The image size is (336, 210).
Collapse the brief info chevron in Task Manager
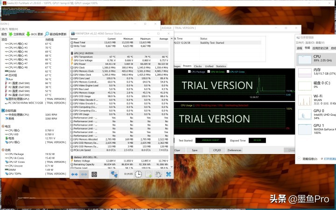click(299, 159)
